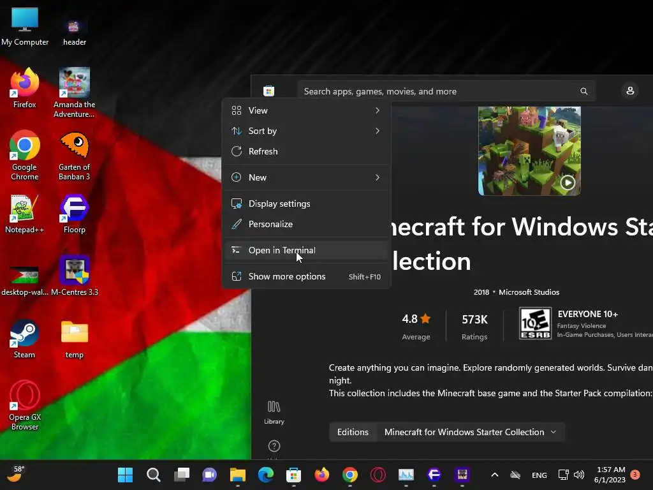Screen dimensions: 653x490
Task: Open the Windows Start menu
Action: [126, 475]
